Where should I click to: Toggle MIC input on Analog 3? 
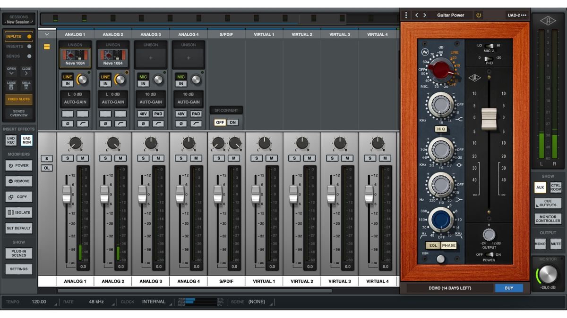tap(143, 77)
